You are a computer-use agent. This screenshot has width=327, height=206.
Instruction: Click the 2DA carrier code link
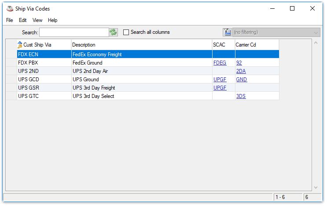point(241,71)
